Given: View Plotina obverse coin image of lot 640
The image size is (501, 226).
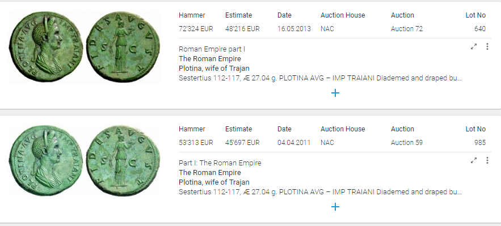Looking at the screenshot, I should pyautogui.click(x=46, y=47).
